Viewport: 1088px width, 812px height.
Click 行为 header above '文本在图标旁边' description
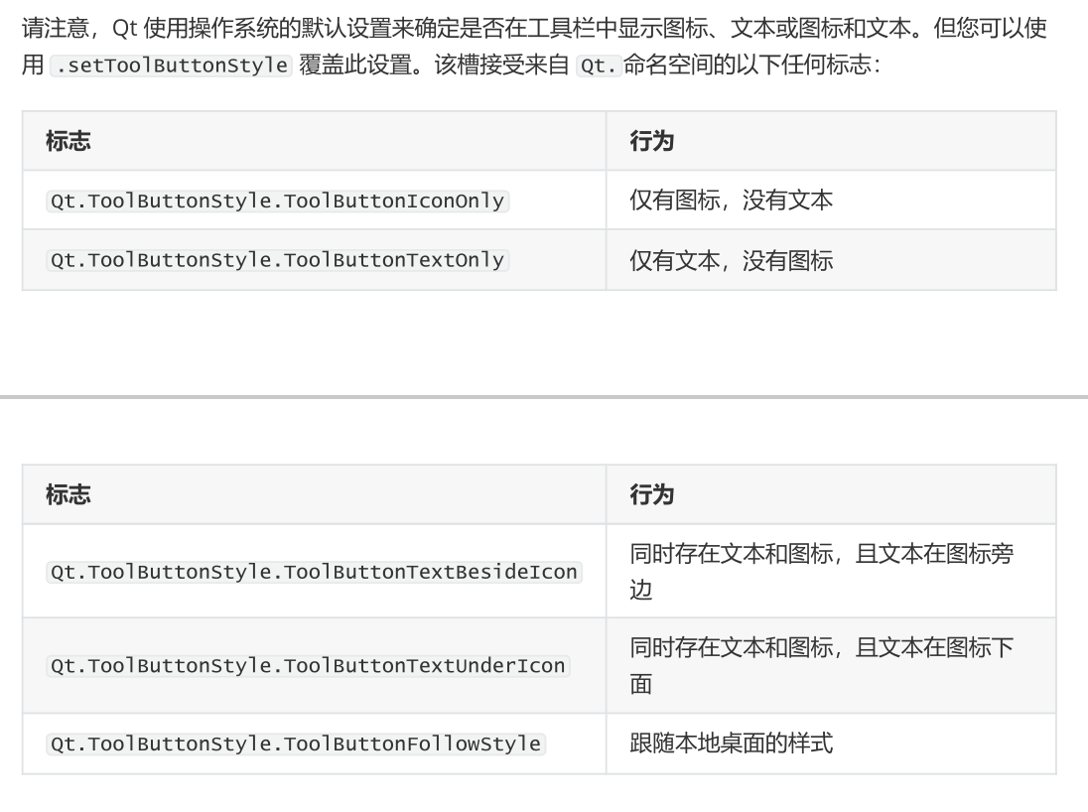652,494
